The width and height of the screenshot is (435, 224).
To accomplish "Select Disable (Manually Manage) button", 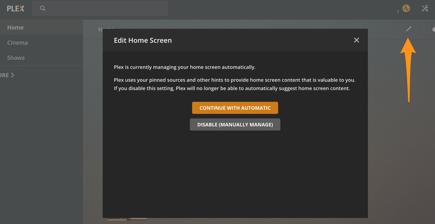I will 235,125.
